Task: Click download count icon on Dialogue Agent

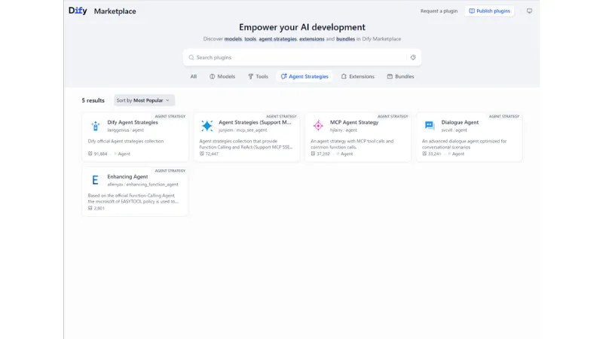Action: point(424,154)
